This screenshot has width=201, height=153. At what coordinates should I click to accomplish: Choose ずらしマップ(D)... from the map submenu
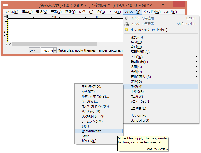[99, 87]
